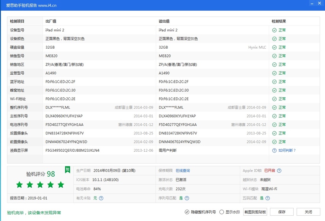This screenshot has width=325, height=221.
Task: Click the Wi-Fi地址 row green check icon
Action: click(x=274, y=99)
